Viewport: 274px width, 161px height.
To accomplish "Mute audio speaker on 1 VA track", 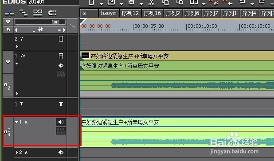I will [61, 66].
